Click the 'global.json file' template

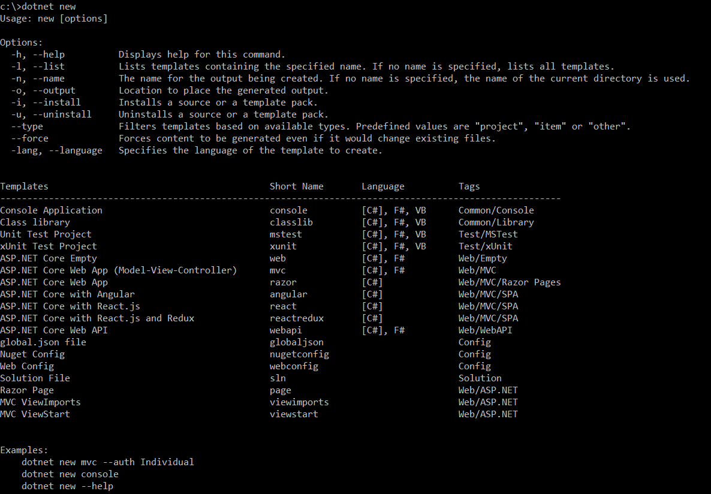[43, 342]
